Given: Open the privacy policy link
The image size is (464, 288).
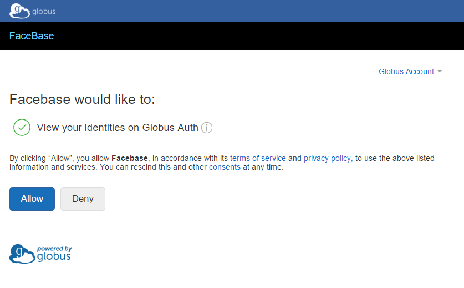Looking at the screenshot, I should tap(327, 158).
